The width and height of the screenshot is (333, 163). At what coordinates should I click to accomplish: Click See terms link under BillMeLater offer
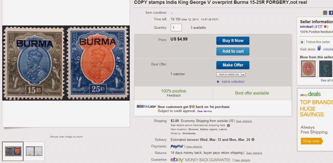click(x=204, y=111)
